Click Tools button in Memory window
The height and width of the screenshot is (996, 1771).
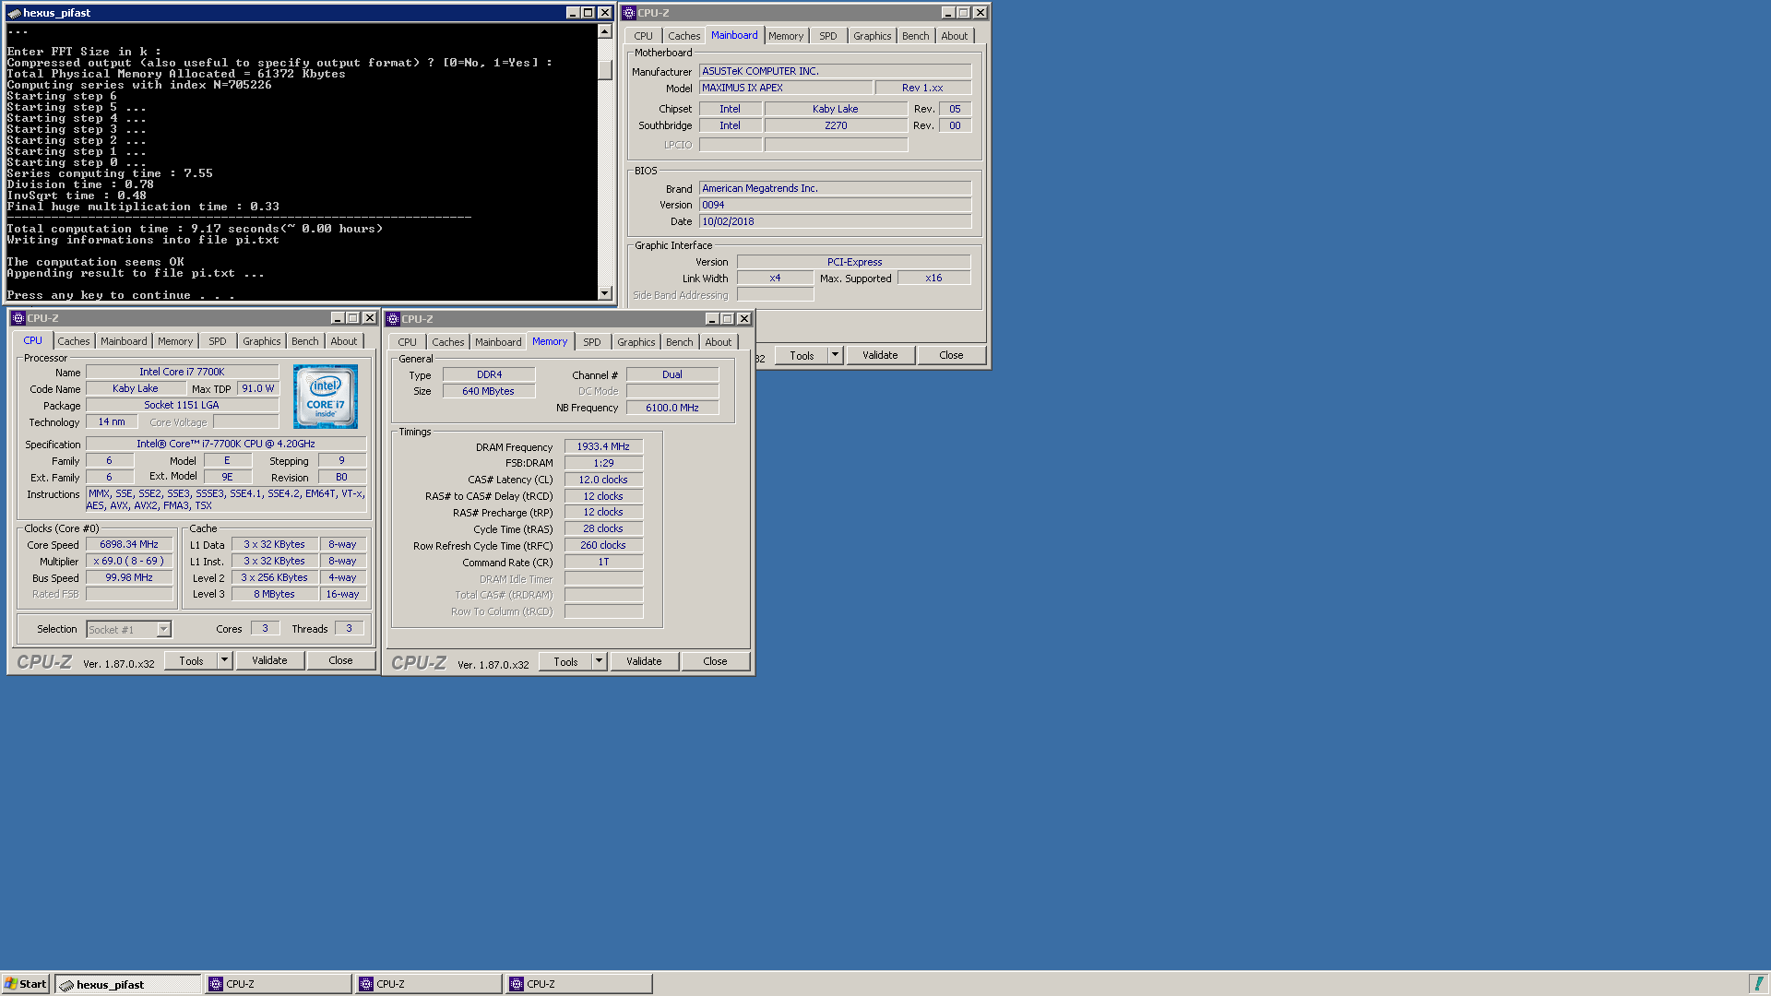pyautogui.click(x=566, y=661)
